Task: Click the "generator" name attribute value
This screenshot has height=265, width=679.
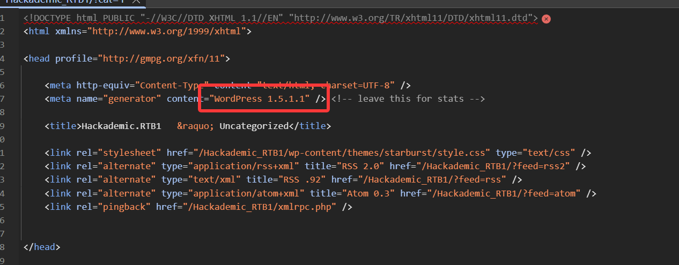Action: (135, 99)
